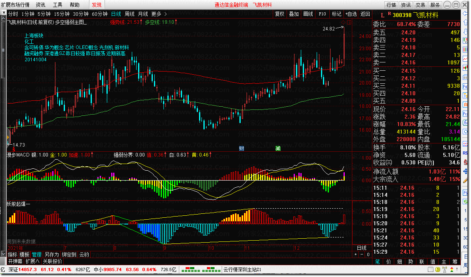The width and height of the screenshot is (471, 277).
Task: Select the 笔 tick tab in quote panel
Action: 378,262
